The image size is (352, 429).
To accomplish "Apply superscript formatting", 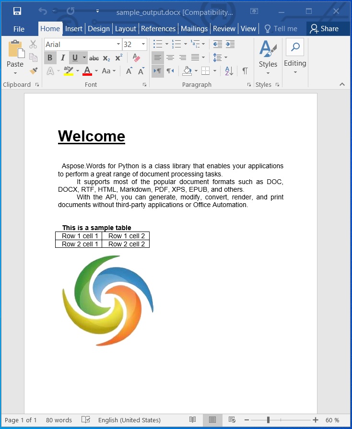I will pyautogui.click(x=119, y=58).
